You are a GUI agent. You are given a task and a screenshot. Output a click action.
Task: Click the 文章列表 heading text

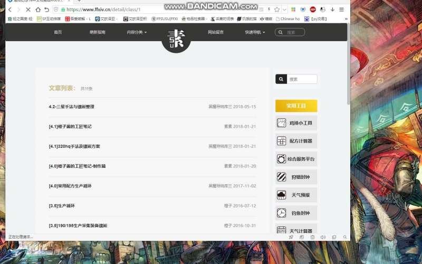pyautogui.click(x=62, y=88)
